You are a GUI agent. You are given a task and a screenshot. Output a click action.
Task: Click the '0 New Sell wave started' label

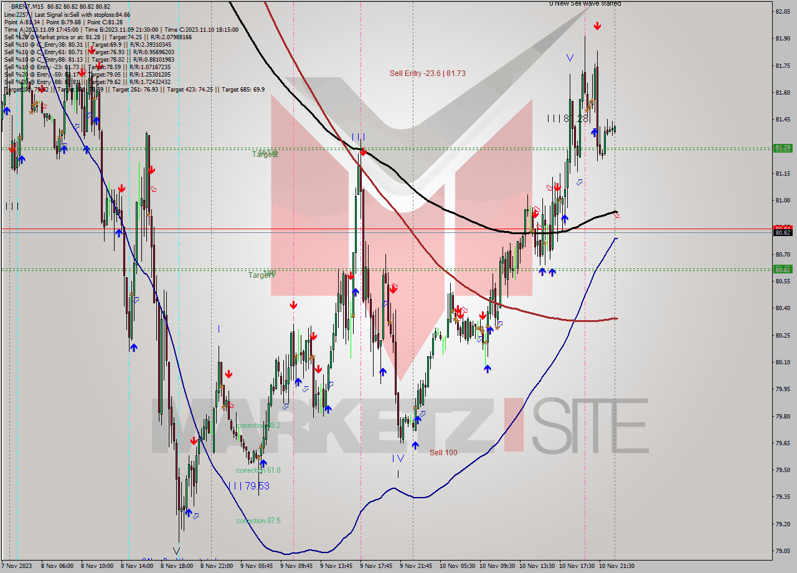click(x=585, y=4)
